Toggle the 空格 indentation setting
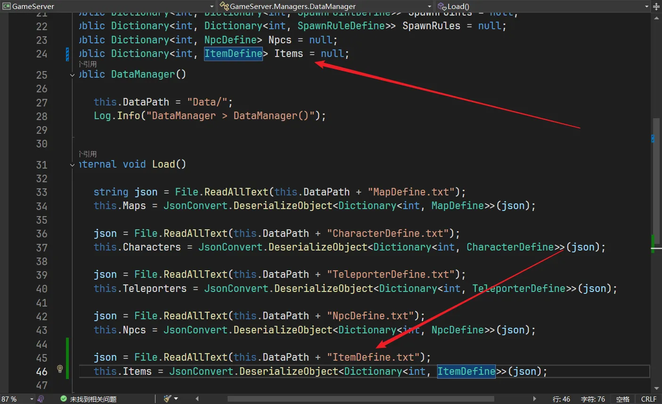Viewport: 662px width, 404px height. pos(622,399)
